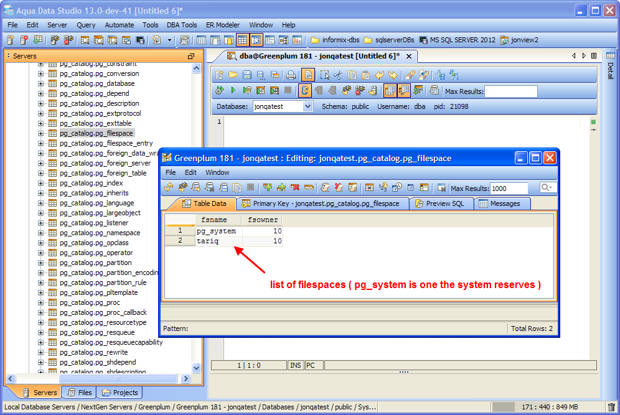
Task: Toggle the highlighted tree-grid layout button
Action: click(x=404, y=90)
